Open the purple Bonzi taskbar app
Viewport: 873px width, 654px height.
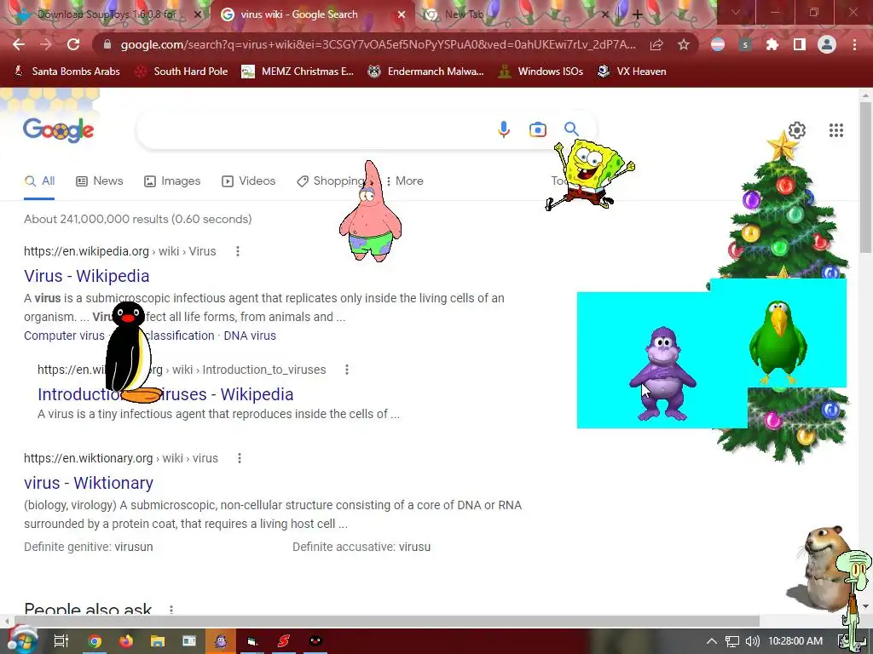(x=221, y=641)
